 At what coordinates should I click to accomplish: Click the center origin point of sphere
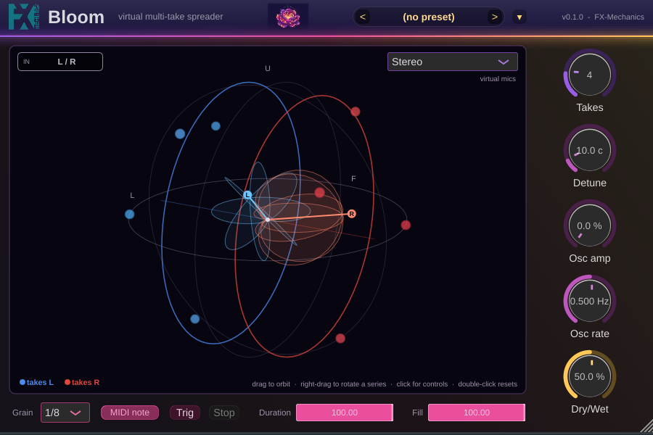(268, 220)
